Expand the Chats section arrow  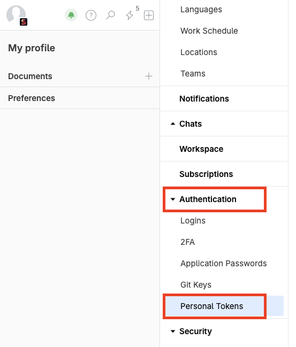[x=173, y=124]
